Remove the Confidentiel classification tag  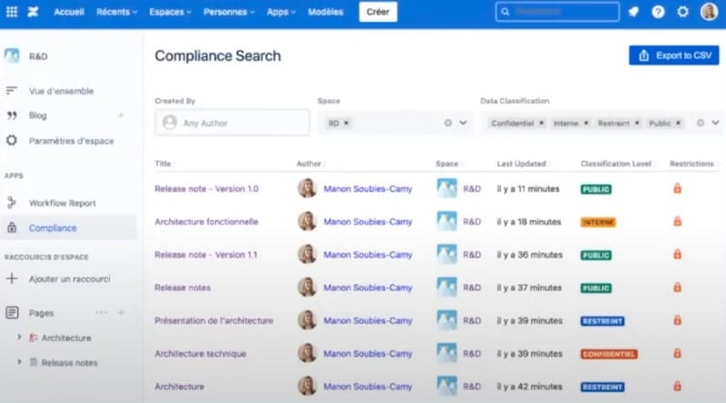click(541, 123)
